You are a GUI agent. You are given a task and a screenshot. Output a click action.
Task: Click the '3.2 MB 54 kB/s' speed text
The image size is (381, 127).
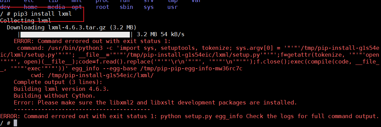coord(161,34)
